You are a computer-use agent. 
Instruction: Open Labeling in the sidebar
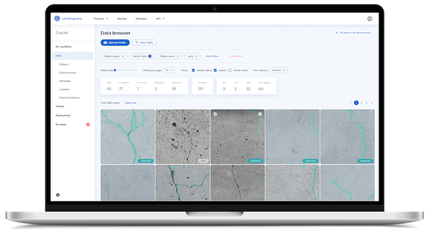pyautogui.click(x=64, y=89)
